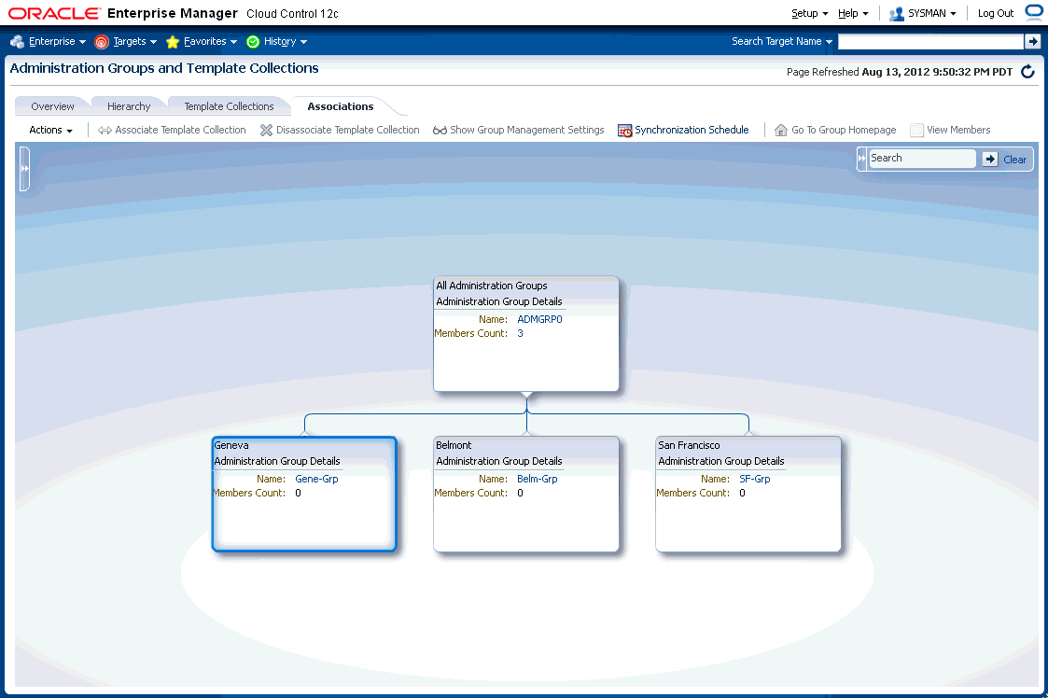The height and width of the screenshot is (698, 1048).
Task: Click the Gene-Grp name link
Action: 316,480
